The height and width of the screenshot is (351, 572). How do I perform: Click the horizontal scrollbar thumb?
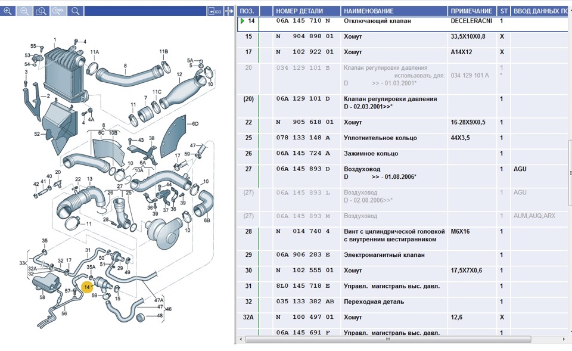click(388, 339)
